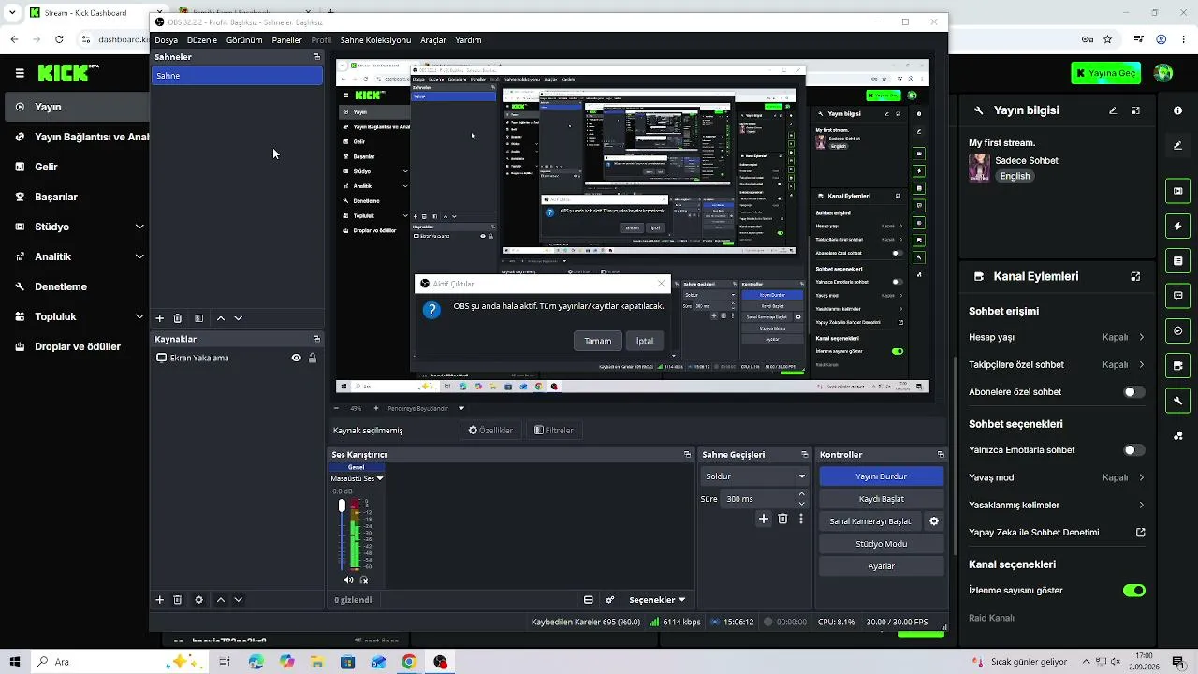Toggle visibility of Ekran Yakalama source

tap(296, 358)
